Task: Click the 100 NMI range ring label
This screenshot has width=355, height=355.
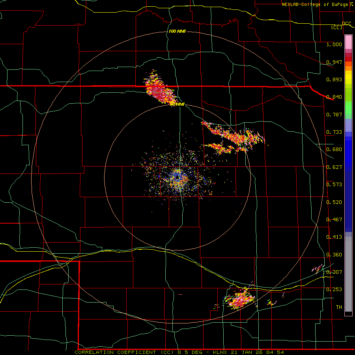Action: (177, 31)
